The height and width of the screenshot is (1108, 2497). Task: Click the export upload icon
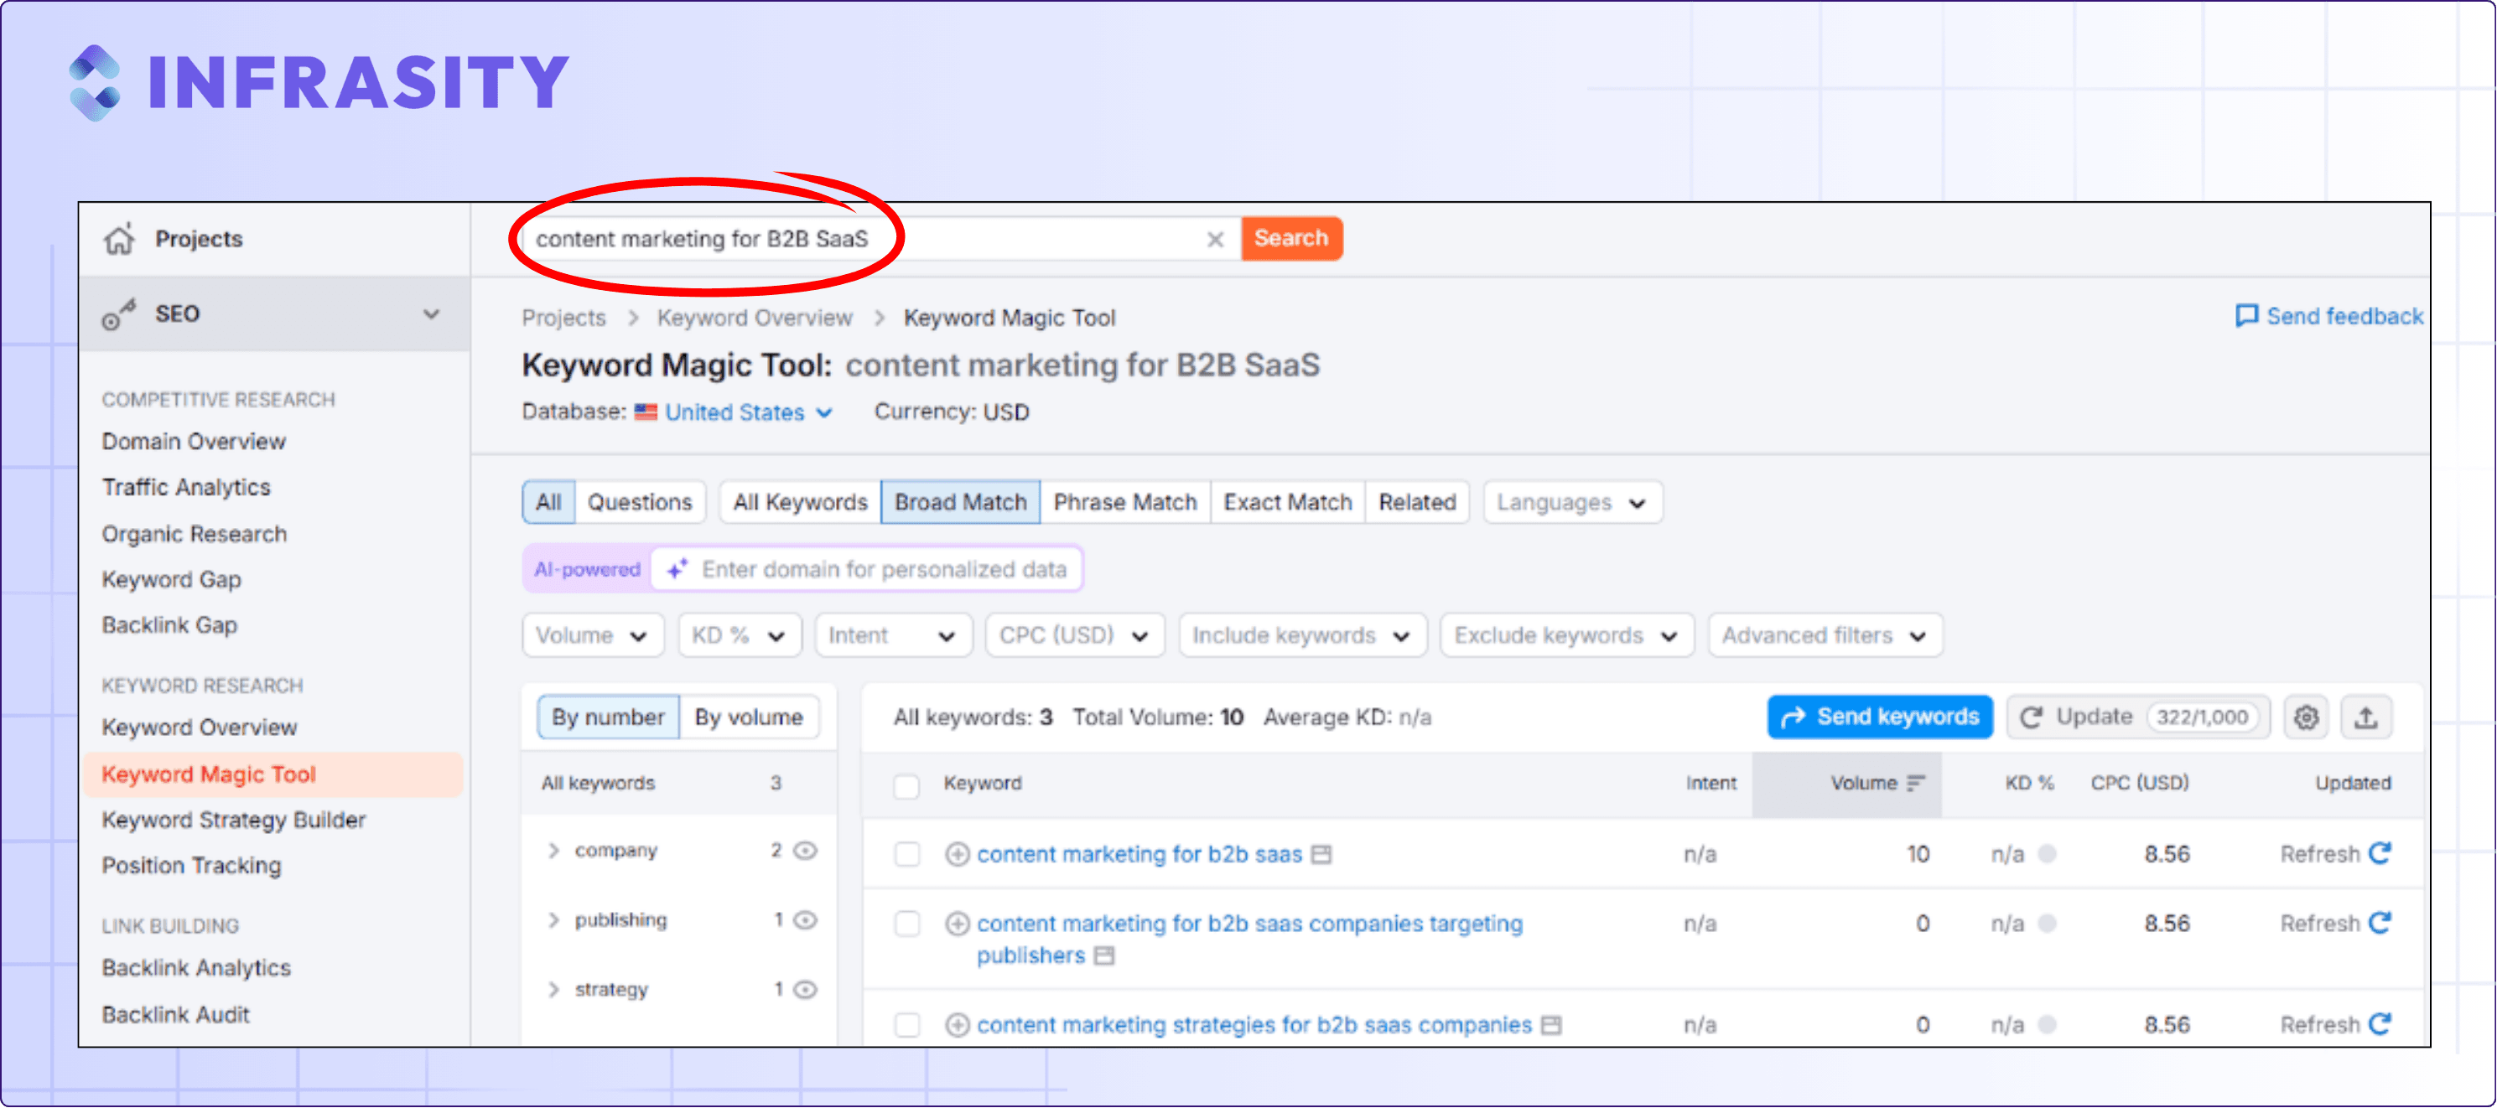coord(2366,717)
